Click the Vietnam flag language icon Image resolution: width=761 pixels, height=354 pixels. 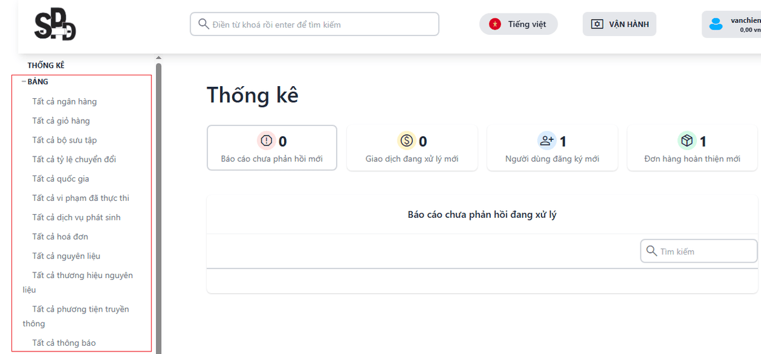[x=493, y=24]
